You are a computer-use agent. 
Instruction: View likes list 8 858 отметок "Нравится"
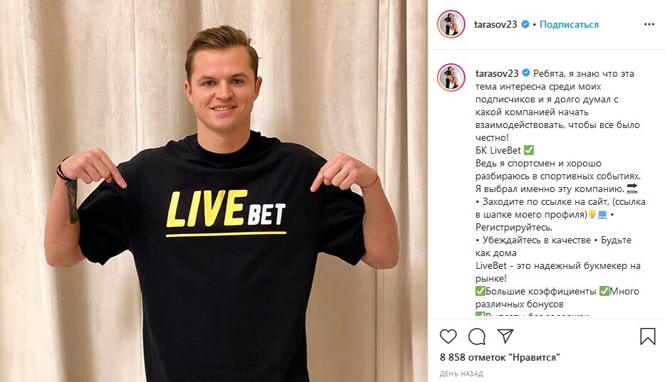click(x=500, y=357)
